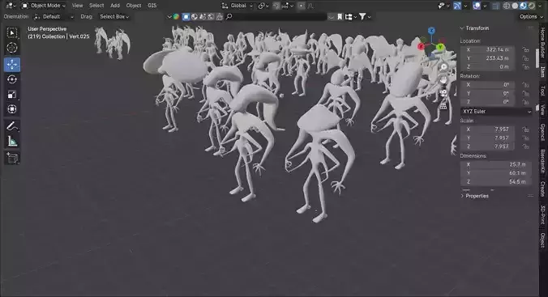Toggle camera view with camera icon

[x=443, y=93]
